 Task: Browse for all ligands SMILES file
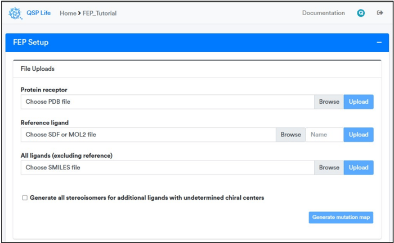[x=329, y=168]
